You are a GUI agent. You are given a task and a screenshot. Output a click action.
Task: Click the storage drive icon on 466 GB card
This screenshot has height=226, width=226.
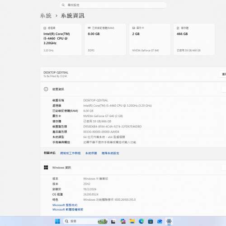point(178,28)
